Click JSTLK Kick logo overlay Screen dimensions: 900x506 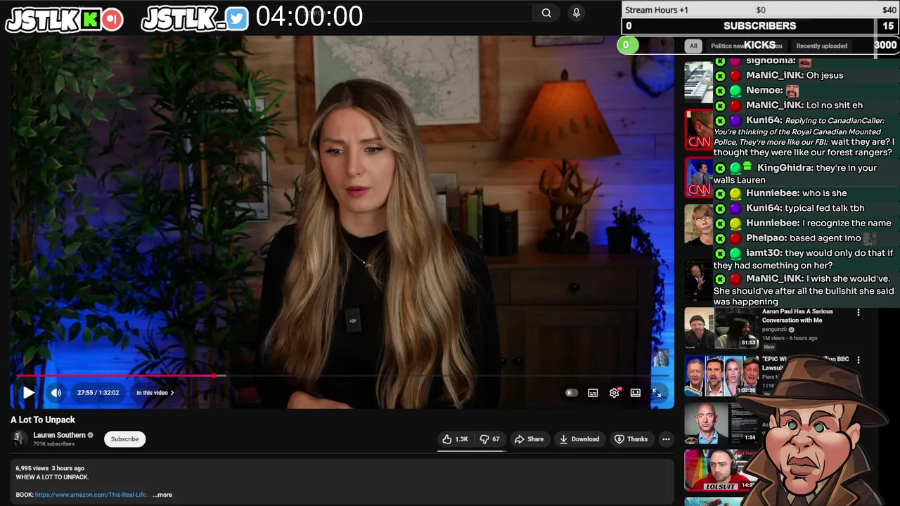click(x=64, y=20)
